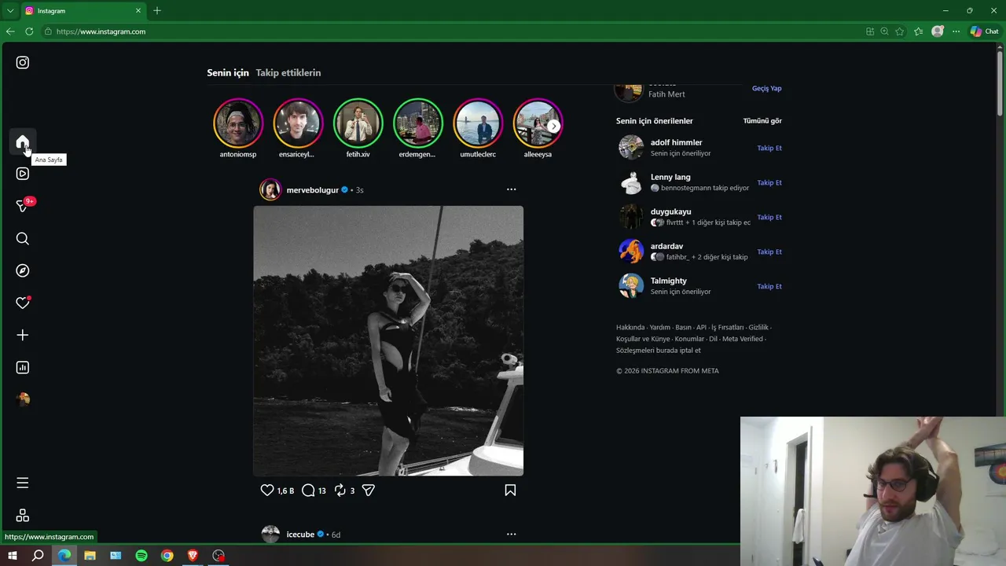1006x566 pixels.
Task: Open fetih.xiv story
Action: 358,123
